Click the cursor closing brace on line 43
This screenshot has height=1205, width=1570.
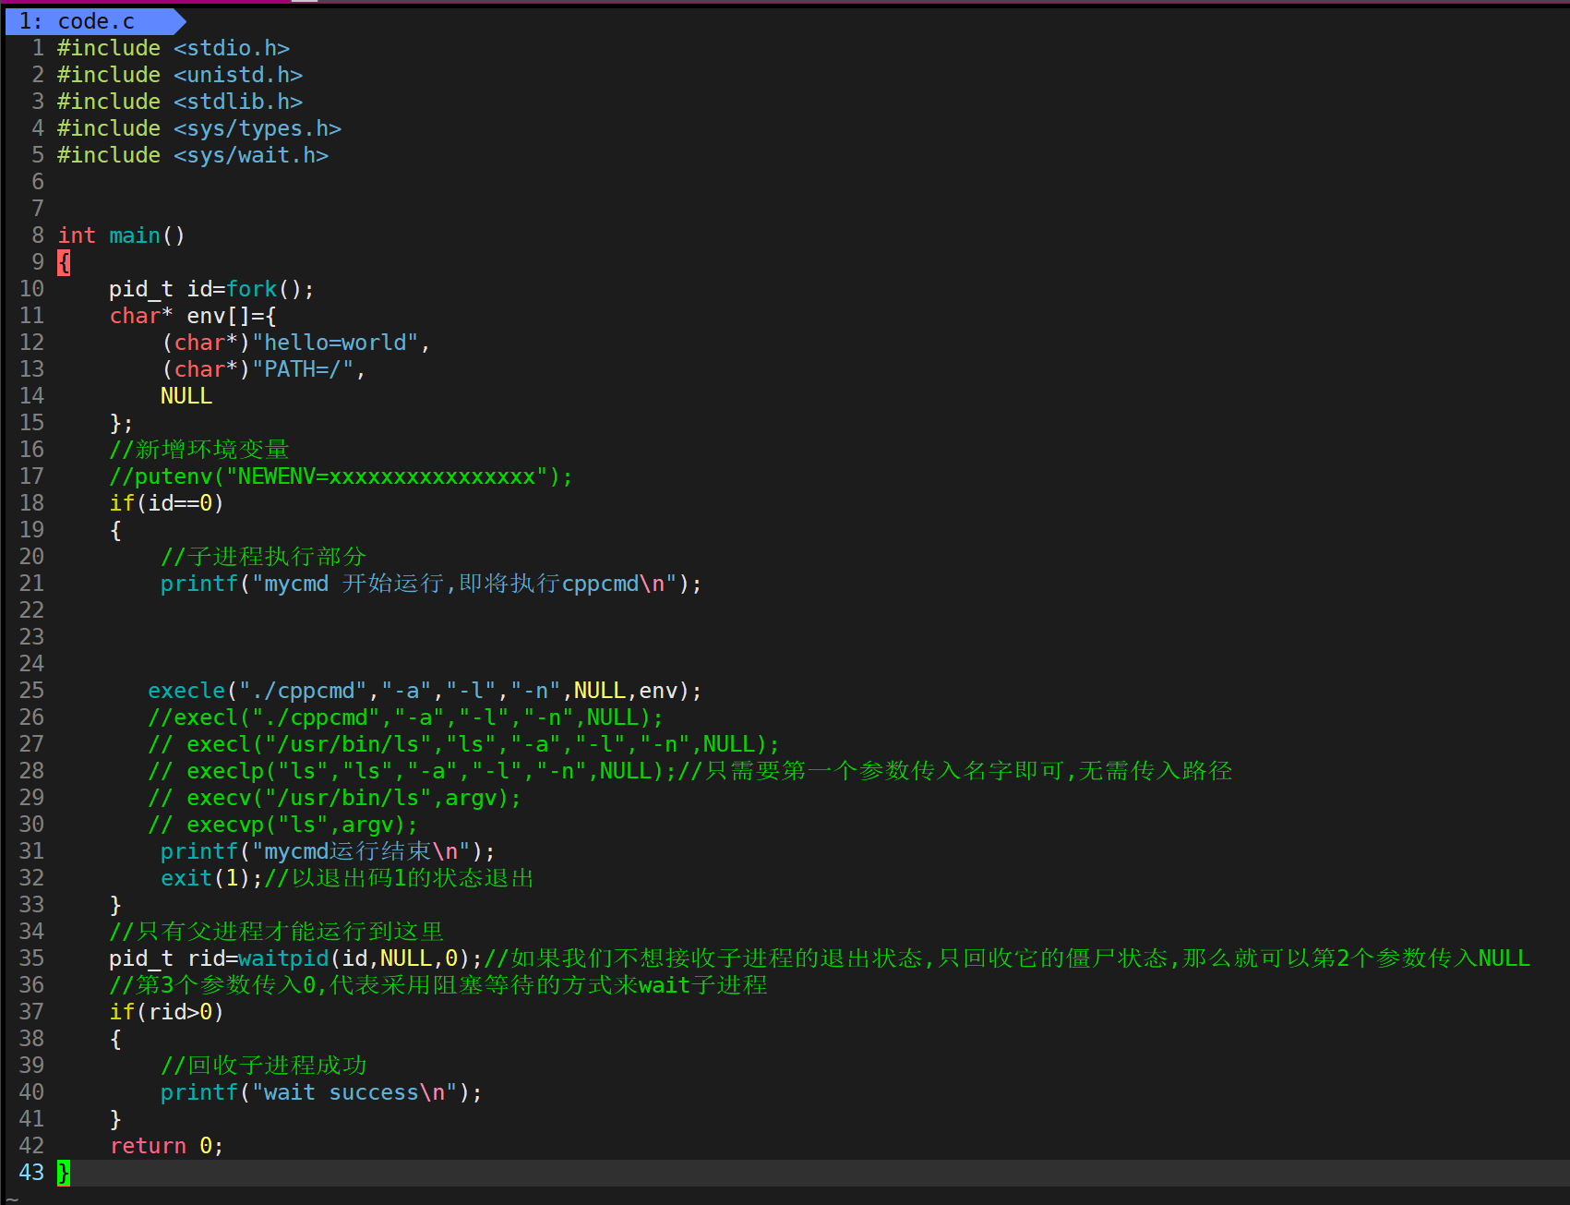(x=64, y=1173)
